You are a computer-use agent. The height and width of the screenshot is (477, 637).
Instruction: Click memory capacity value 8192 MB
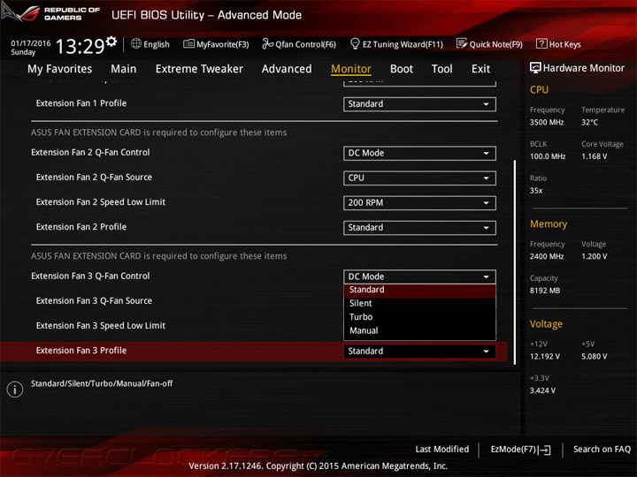[x=545, y=291]
